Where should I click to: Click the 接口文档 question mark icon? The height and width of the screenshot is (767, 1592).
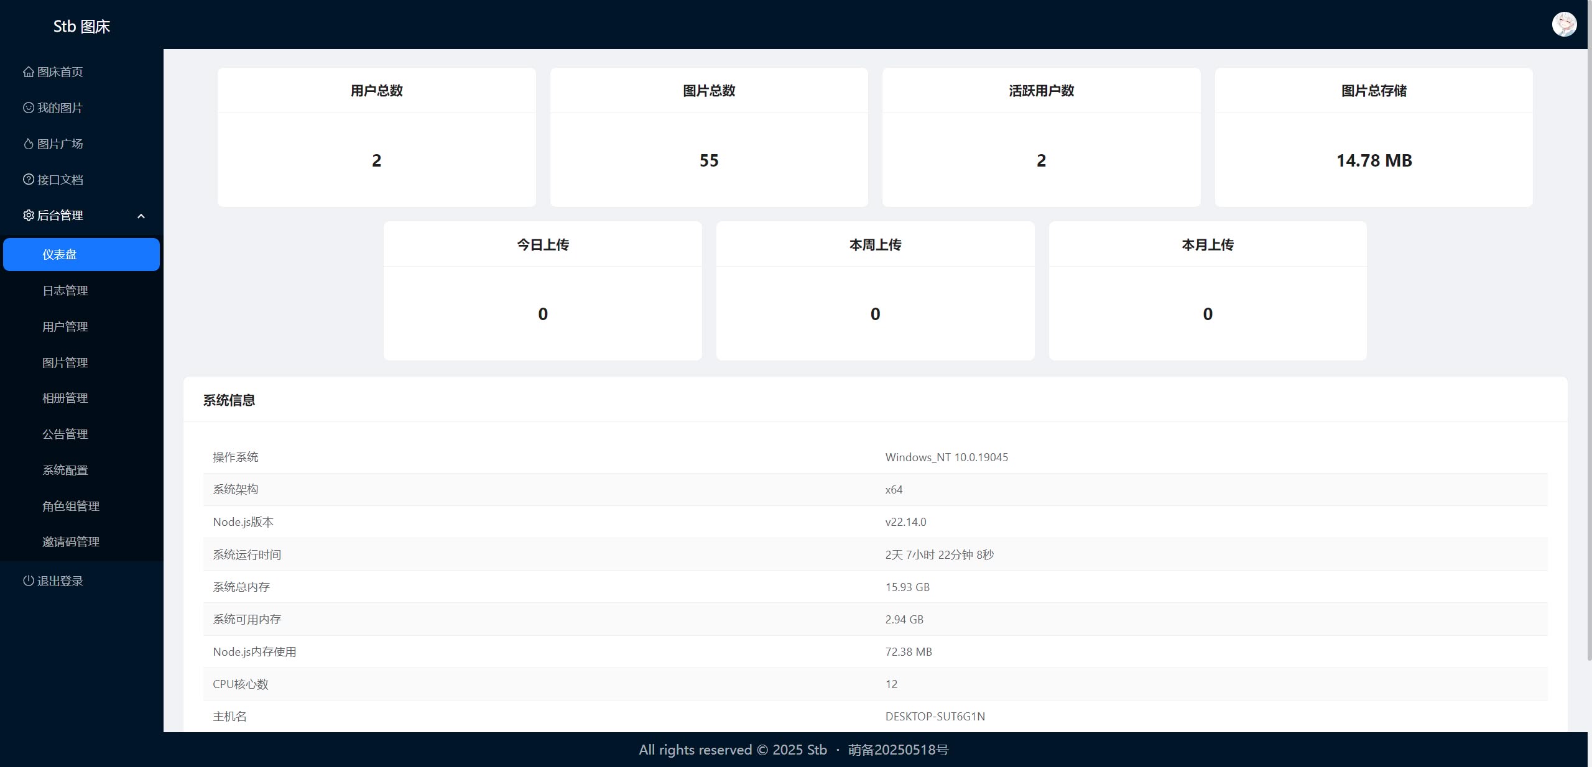tap(28, 180)
